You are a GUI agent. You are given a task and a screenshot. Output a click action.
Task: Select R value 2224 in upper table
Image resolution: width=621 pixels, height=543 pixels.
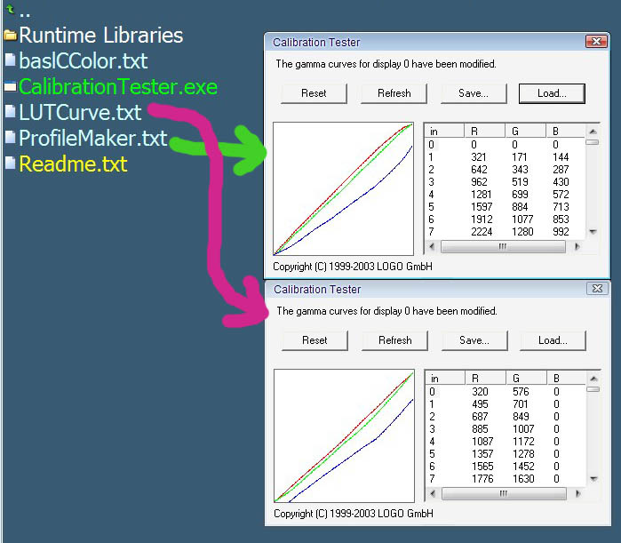482,232
